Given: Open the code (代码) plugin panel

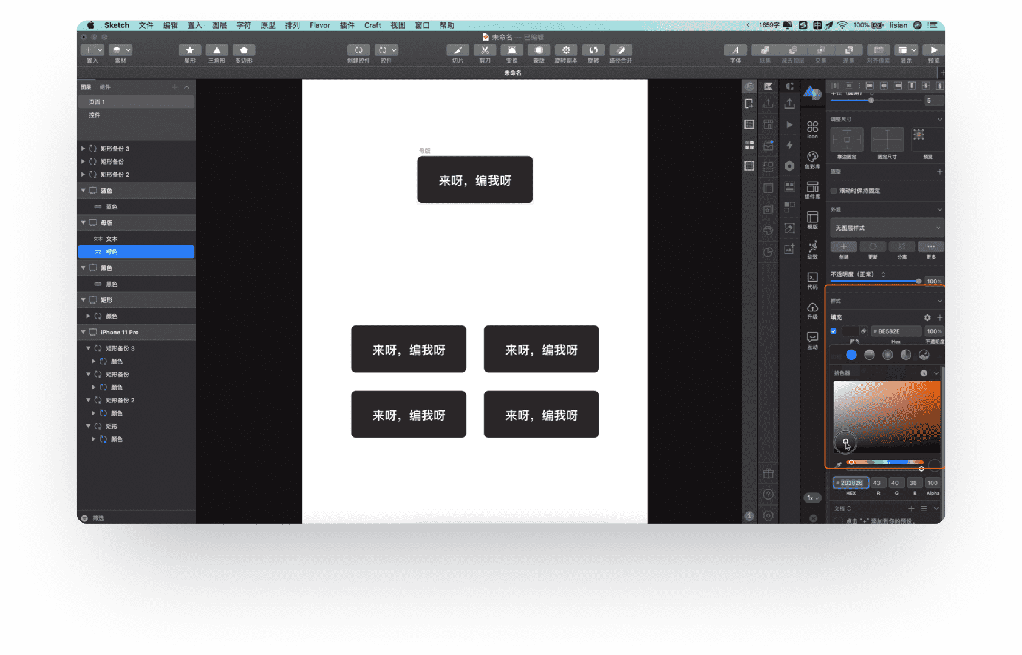Looking at the screenshot, I should point(812,280).
